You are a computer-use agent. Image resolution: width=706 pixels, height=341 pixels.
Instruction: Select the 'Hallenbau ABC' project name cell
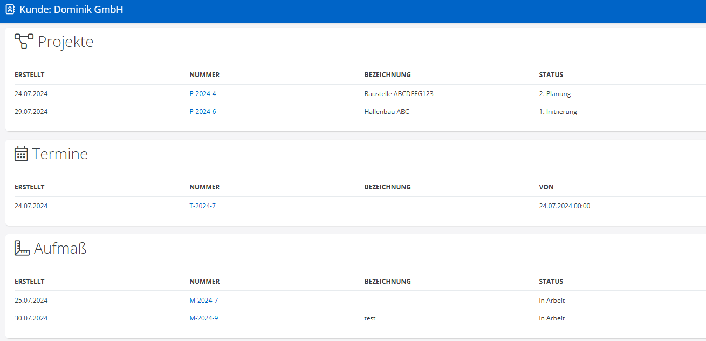click(x=386, y=112)
